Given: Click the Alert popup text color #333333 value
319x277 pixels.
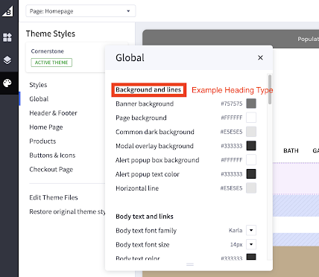Looking at the screenshot, I should (232, 174).
